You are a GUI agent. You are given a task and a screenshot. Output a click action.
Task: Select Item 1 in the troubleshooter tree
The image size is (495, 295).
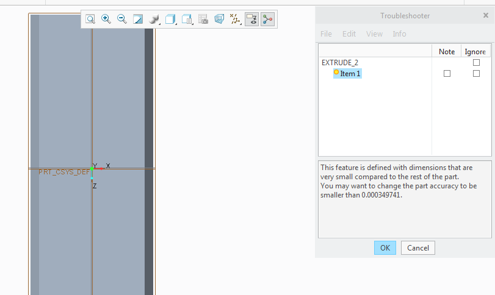point(350,74)
